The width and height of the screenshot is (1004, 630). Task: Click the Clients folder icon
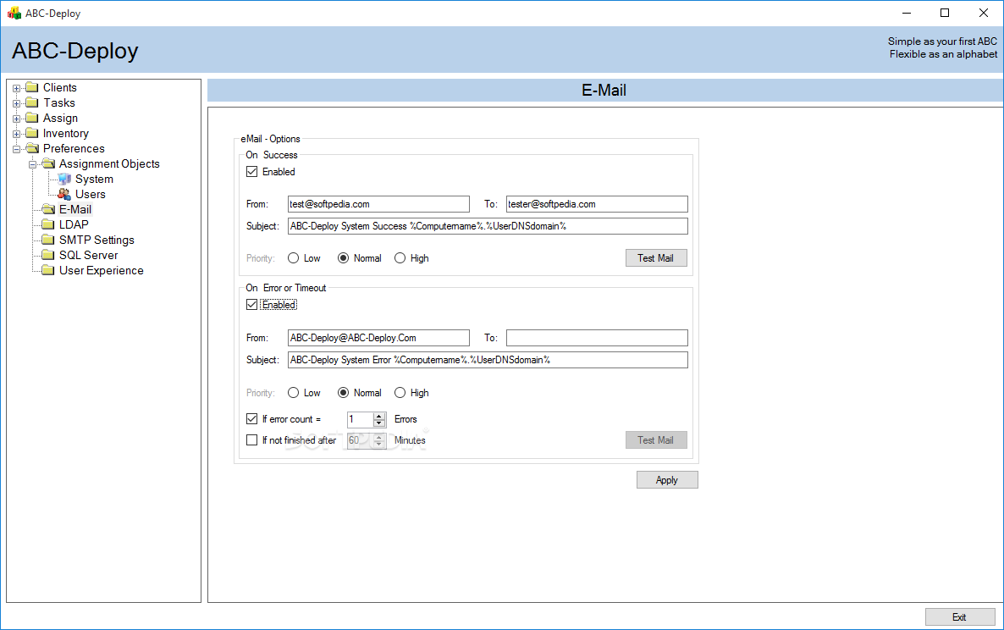coord(32,88)
